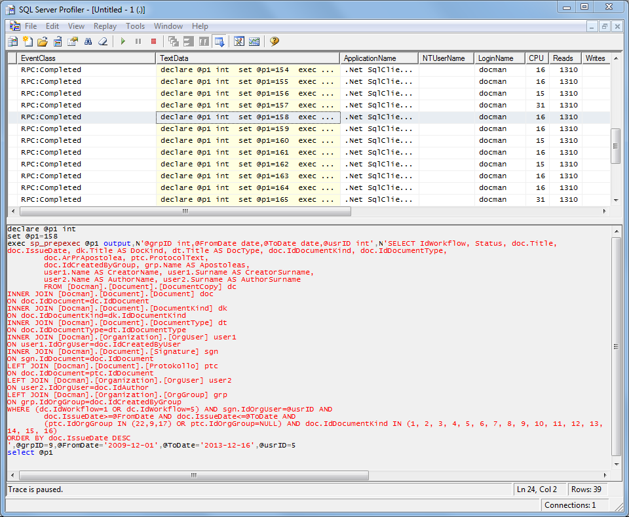629x517 pixels.
Task: Click Reads value 1310 in the @p1=163 row
Action: (x=569, y=176)
